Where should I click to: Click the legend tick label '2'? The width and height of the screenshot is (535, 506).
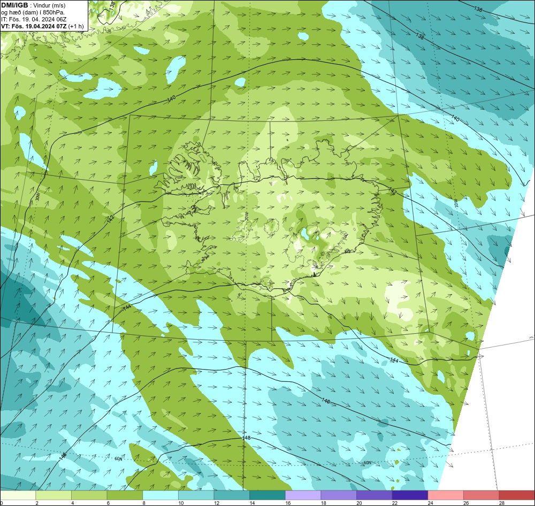coord(37,503)
